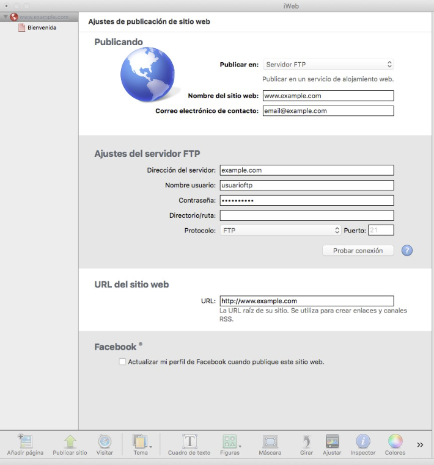
Task: Click the Publicar en un servicio de alojamiento text
Action: pyautogui.click(x=328, y=79)
